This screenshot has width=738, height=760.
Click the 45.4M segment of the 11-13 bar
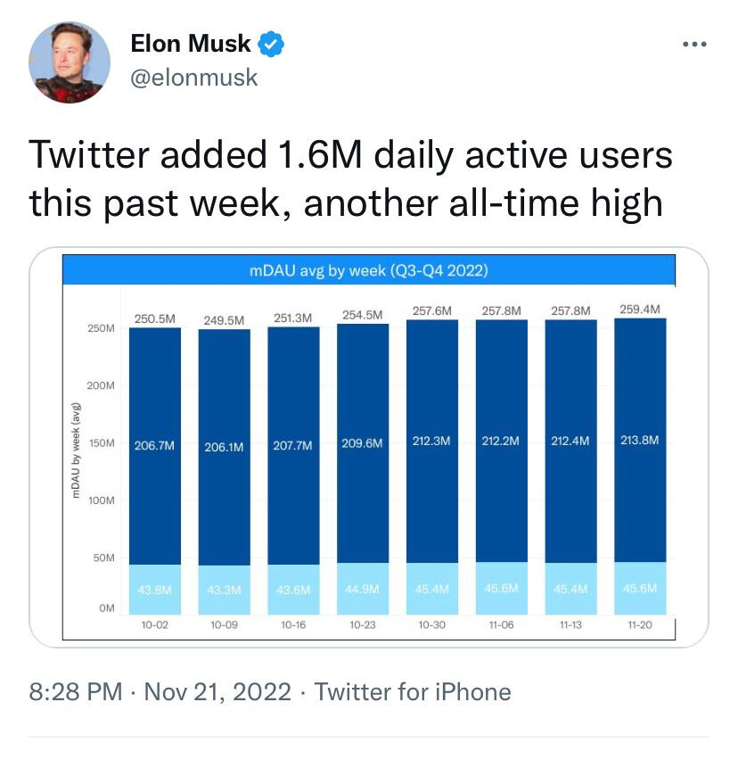[571, 589]
